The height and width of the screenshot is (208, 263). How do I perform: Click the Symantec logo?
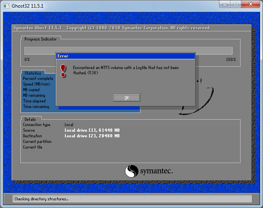pos(149,171)
